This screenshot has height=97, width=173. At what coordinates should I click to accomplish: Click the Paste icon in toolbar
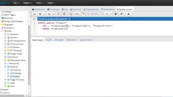click(x=65, y=14)
